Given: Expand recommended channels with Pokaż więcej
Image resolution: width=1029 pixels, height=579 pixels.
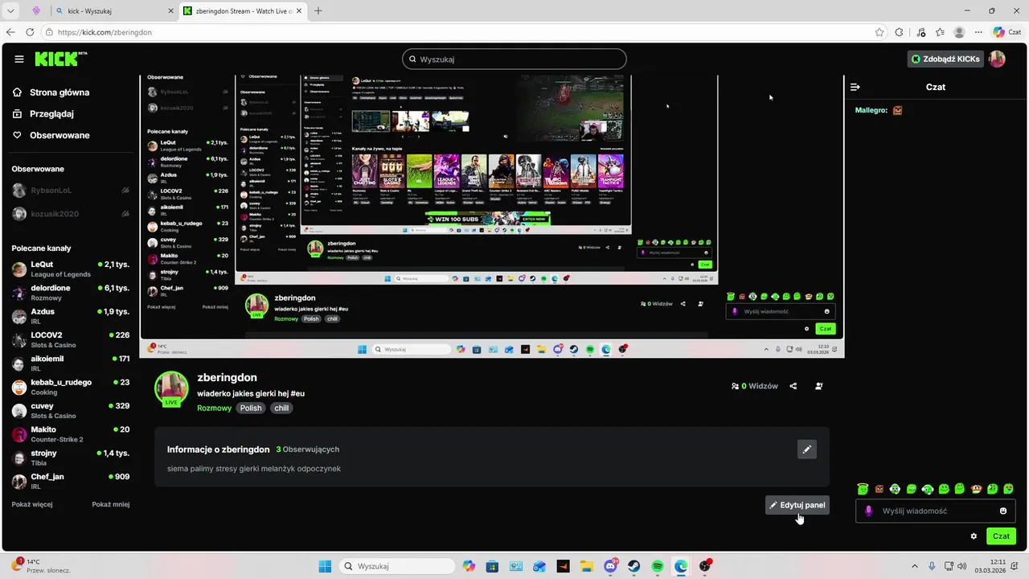Looking at the screenshot, I should [32, 504].
